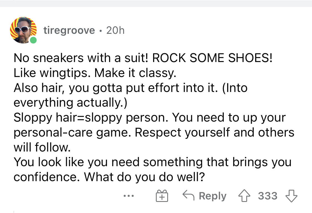Click the gray separator bar above the comment
Image resolution: width=312 pixels, height=213 pixels.
[156, 3]
